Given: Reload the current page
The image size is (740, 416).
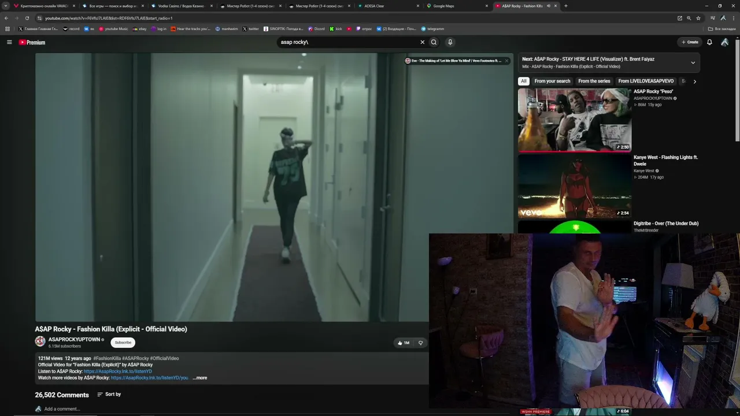Looking at the screenshot, I should point(27,18).
